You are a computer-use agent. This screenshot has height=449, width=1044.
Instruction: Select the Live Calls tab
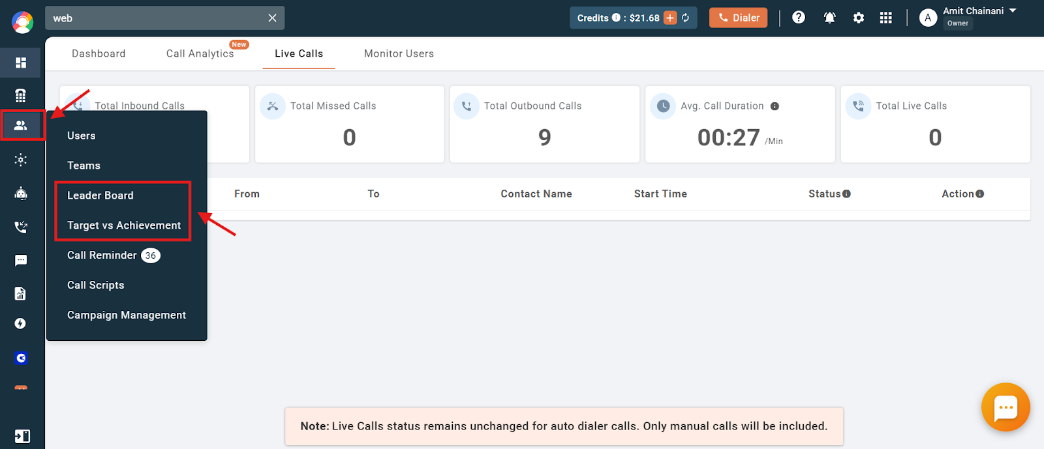point(299,53)
